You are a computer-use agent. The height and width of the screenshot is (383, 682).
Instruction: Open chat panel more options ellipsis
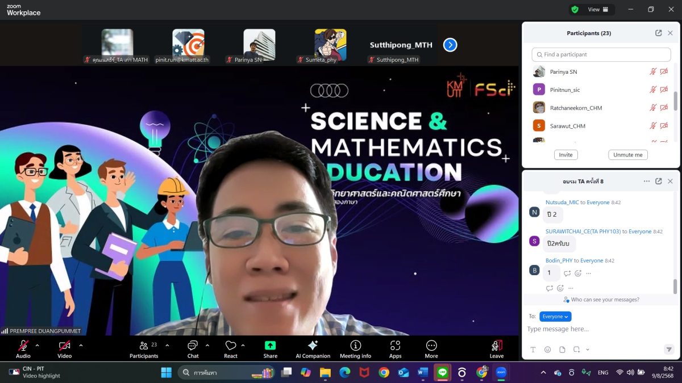pos(646,181)
